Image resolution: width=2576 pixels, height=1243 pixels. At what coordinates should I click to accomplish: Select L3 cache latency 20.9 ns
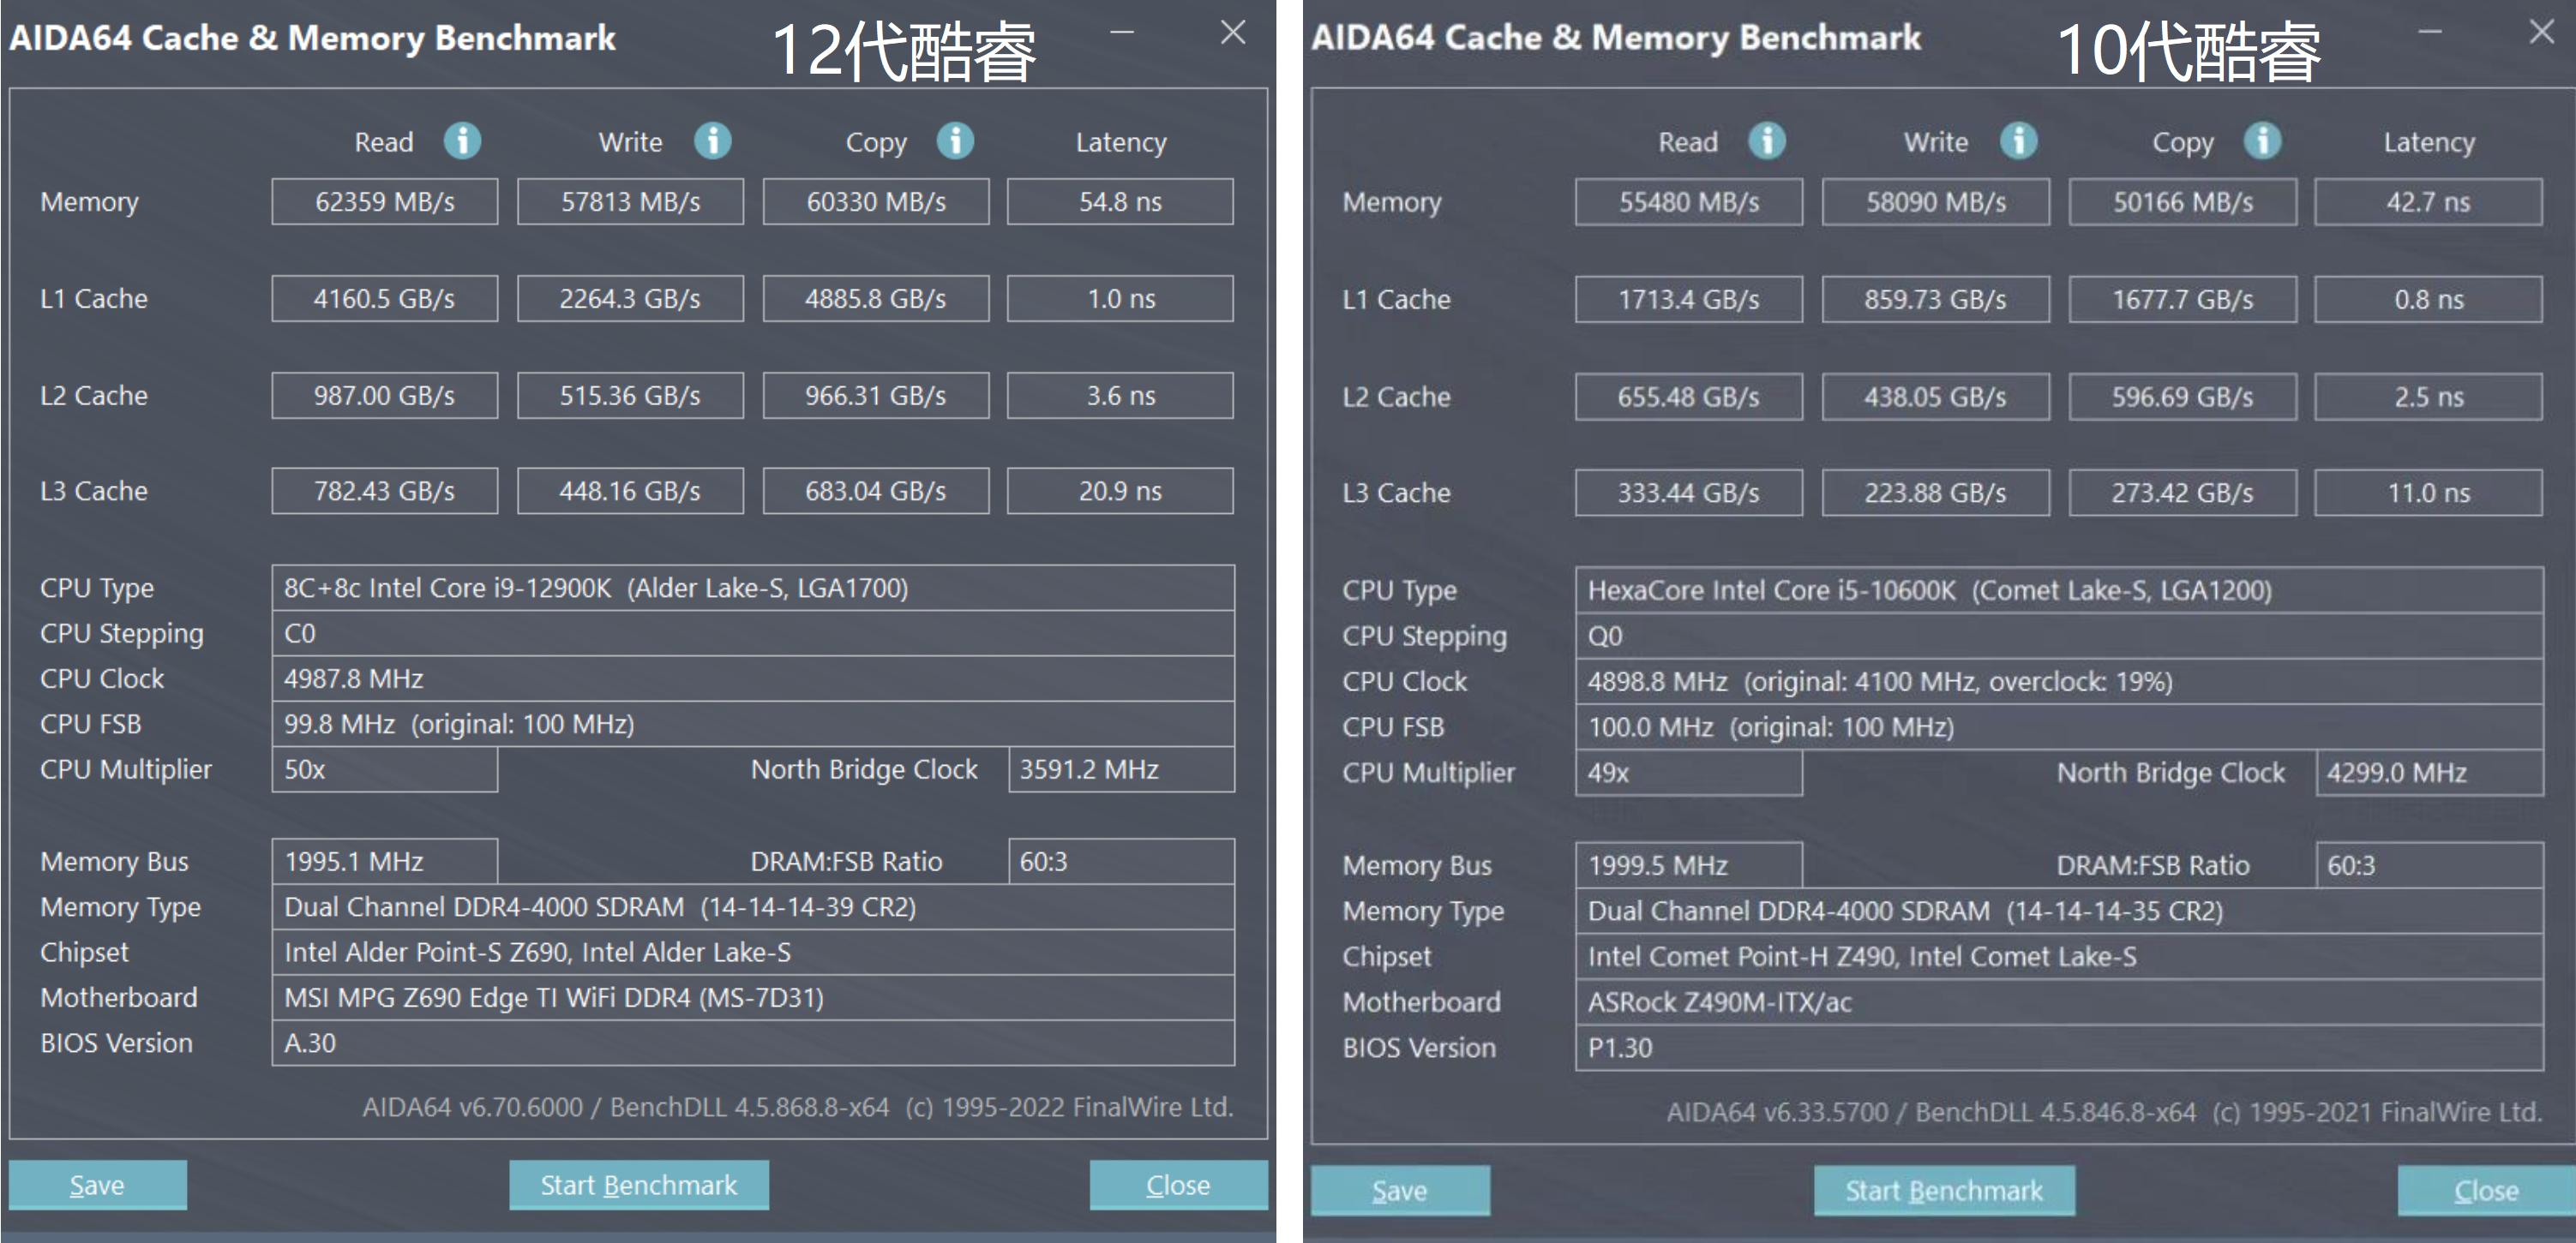[x=1120, y=491]
